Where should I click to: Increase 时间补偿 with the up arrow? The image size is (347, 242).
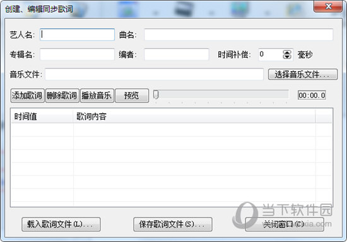(x=287, y=52)
